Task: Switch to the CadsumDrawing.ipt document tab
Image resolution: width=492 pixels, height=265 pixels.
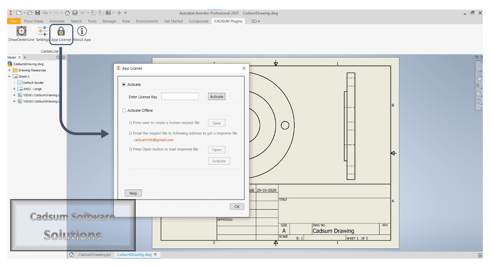Action: tap(94, 254)
